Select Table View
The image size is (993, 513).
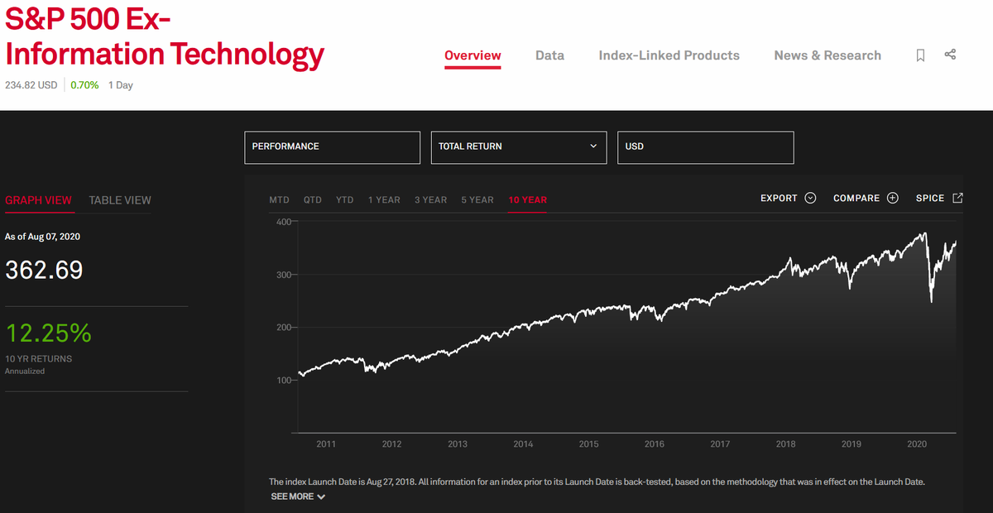(x=120, y=200)
